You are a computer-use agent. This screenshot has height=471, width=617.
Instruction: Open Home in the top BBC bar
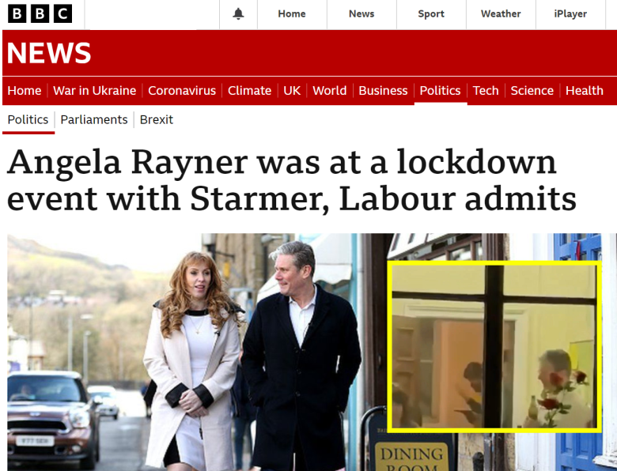click(292, 13)
